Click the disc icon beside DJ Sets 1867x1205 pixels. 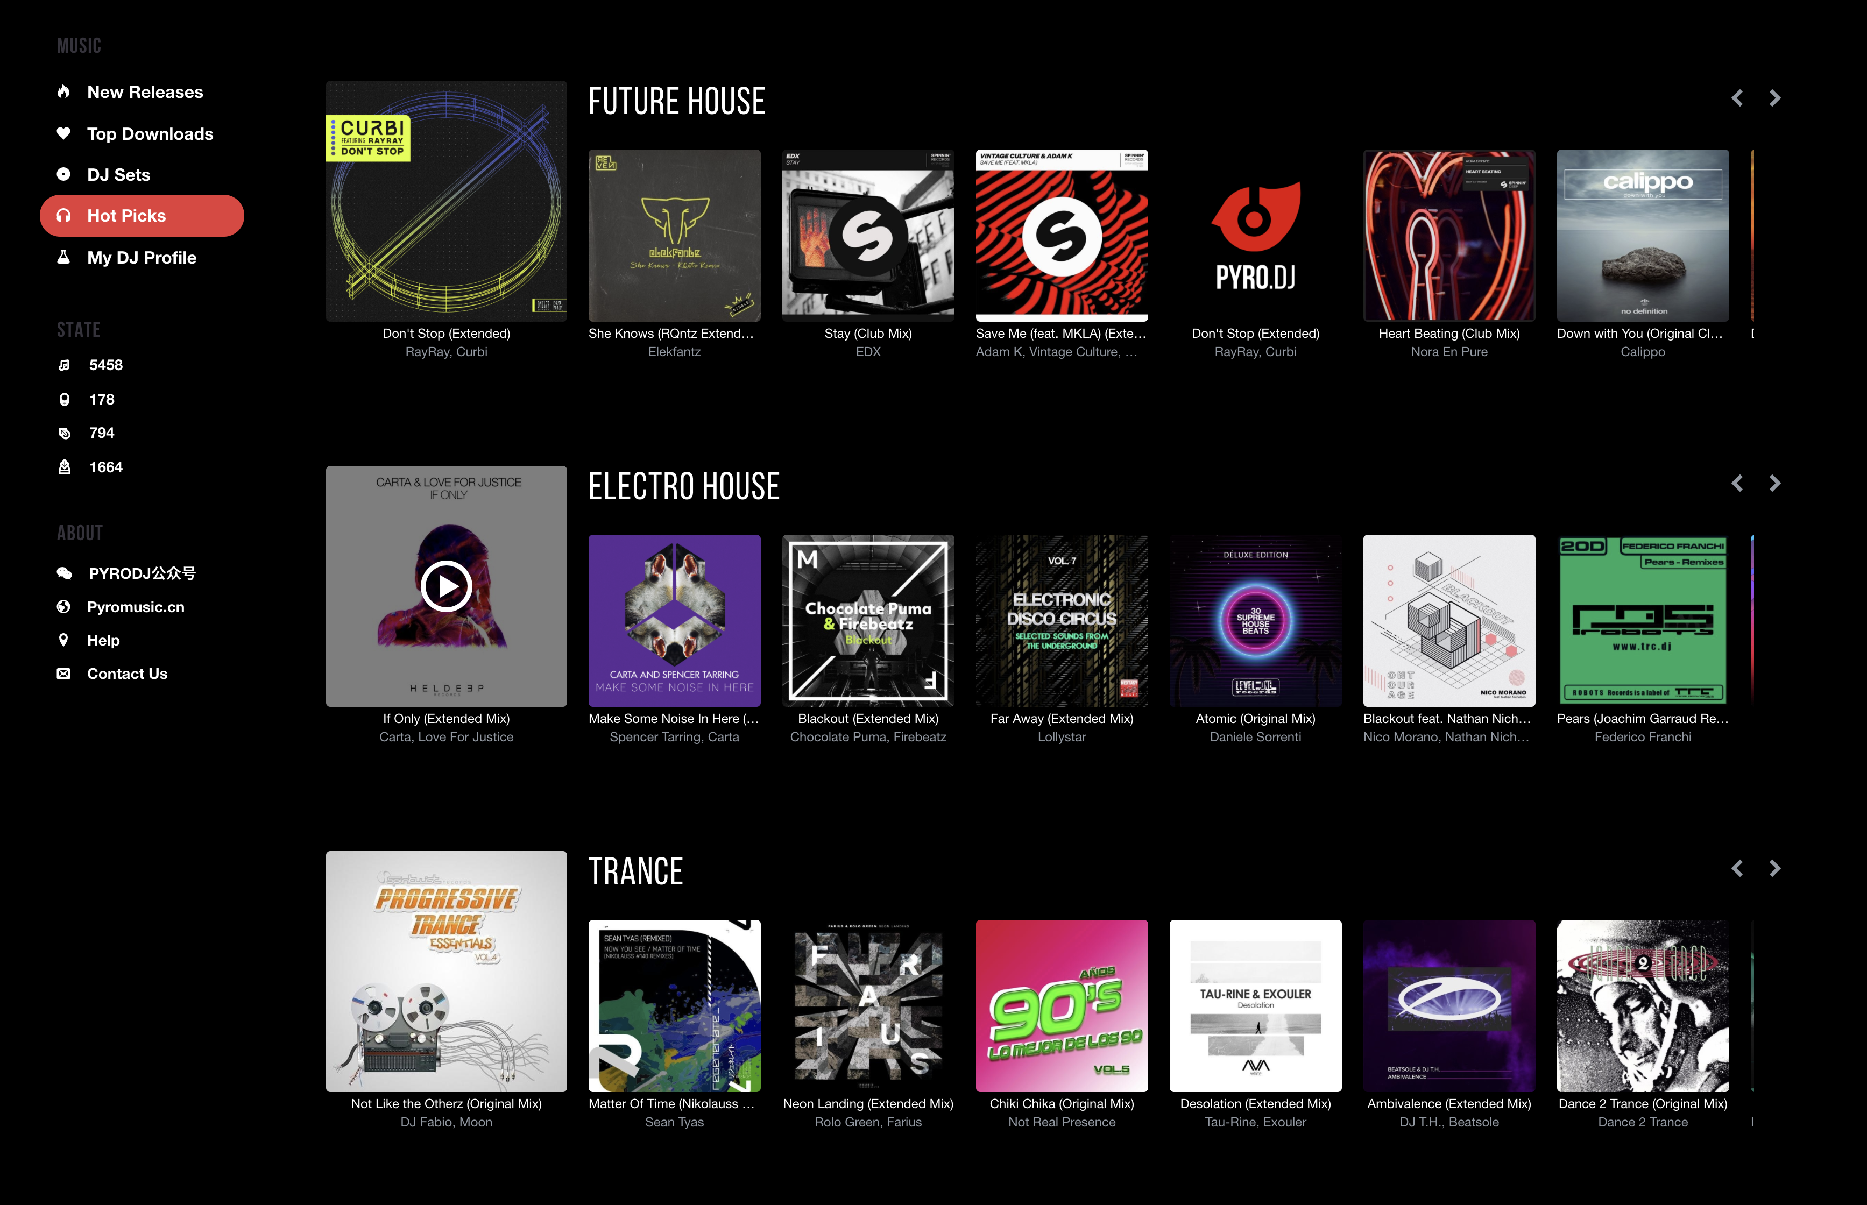[63, 174]
